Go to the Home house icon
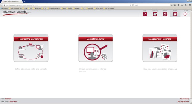The width and height of the screenshot is (192, 104). pos(175,14)
